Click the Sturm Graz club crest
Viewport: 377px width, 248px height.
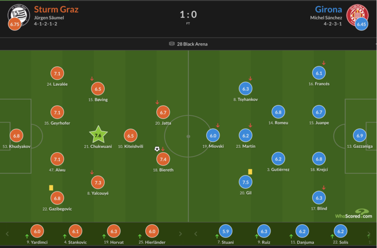pos(18,13)
